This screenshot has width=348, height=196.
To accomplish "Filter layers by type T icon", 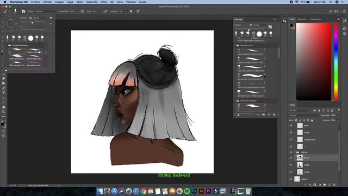I will [x=324, y=111].
